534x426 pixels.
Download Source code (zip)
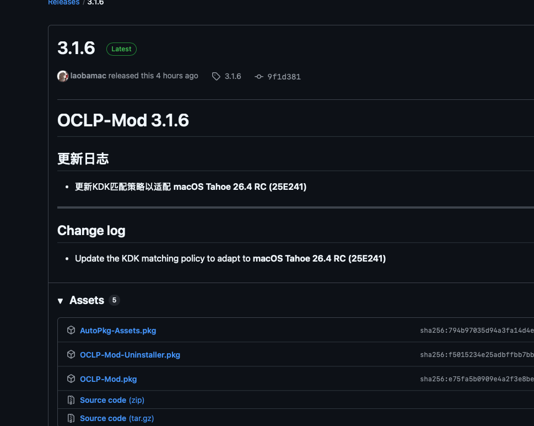coord(112,400)
